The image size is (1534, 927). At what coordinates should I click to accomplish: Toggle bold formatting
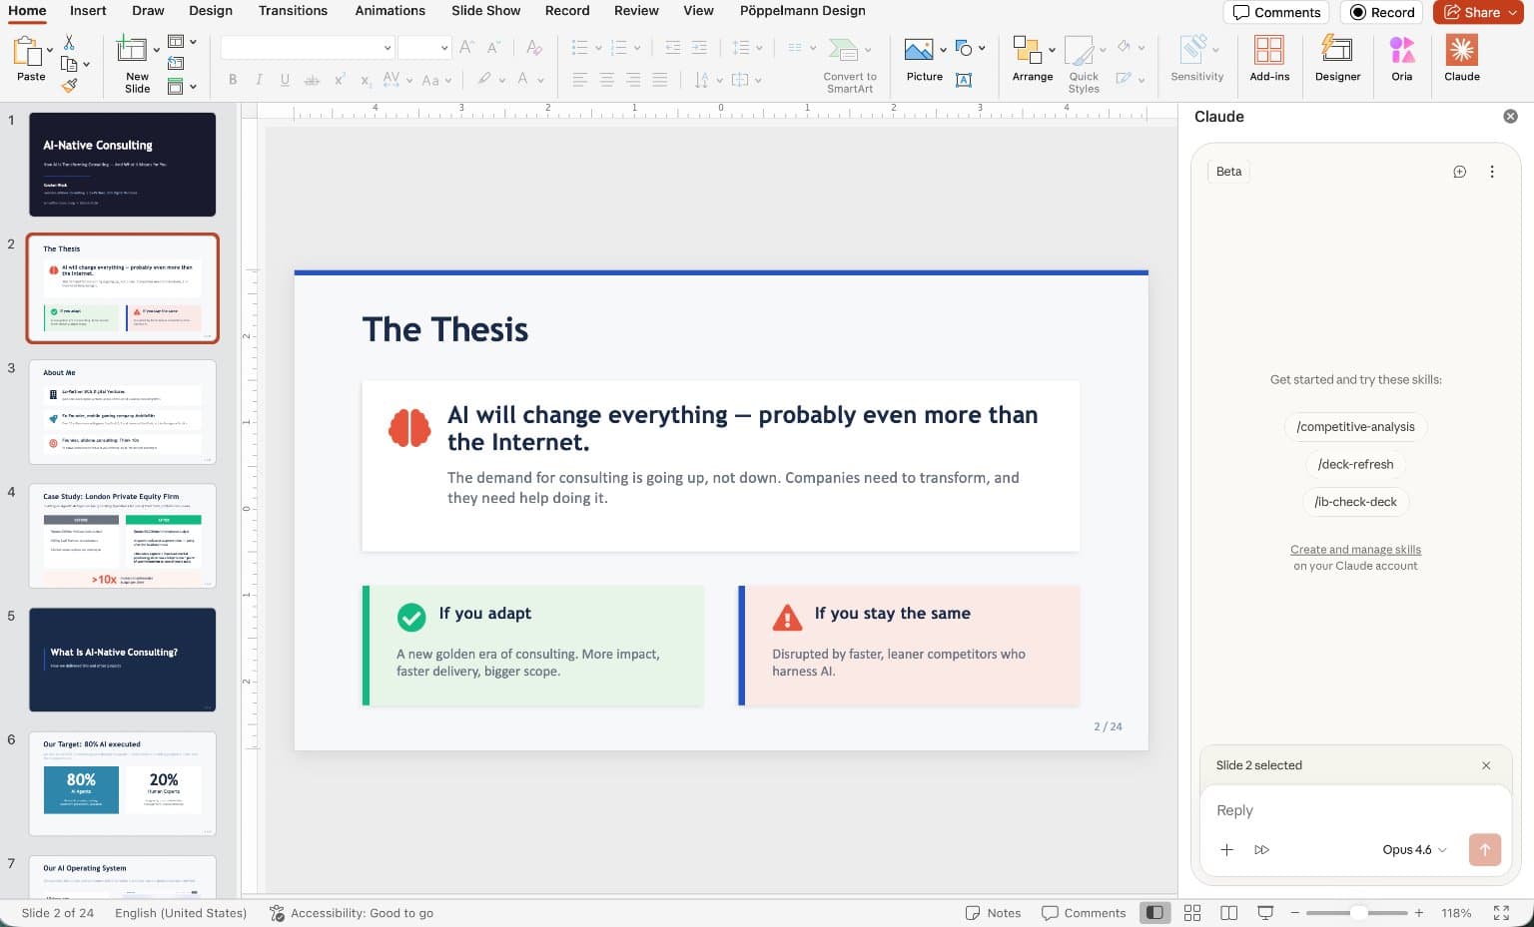(233, 80)
